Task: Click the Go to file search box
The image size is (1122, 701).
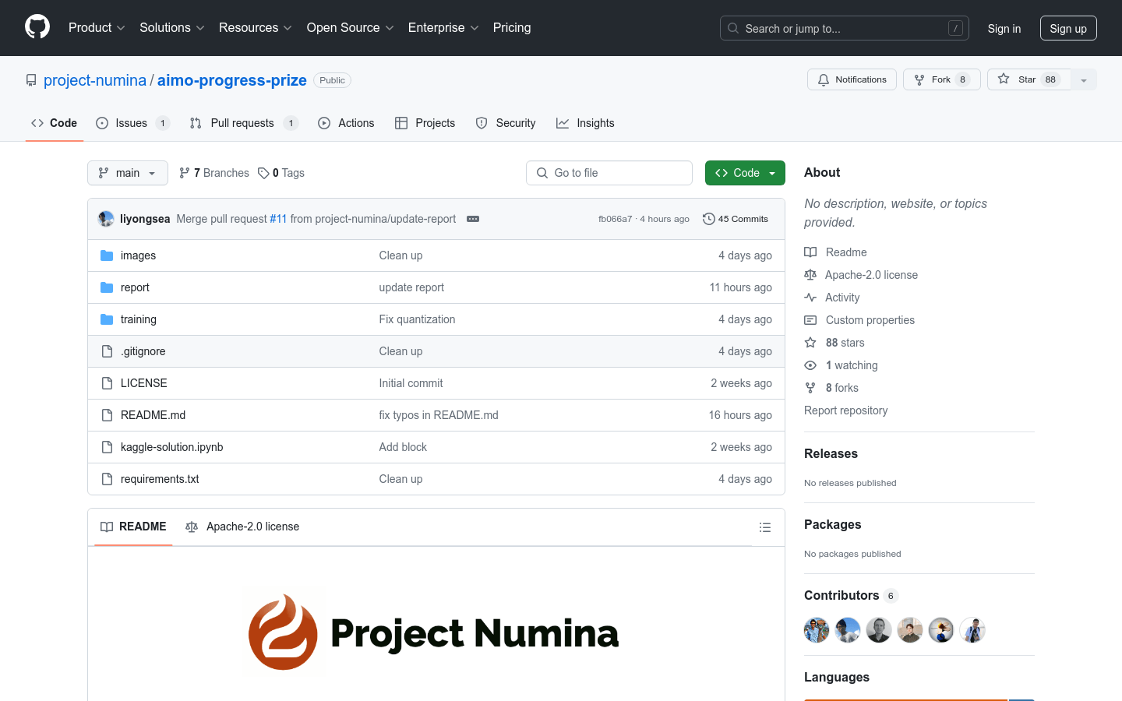Action: pos(609,173)
